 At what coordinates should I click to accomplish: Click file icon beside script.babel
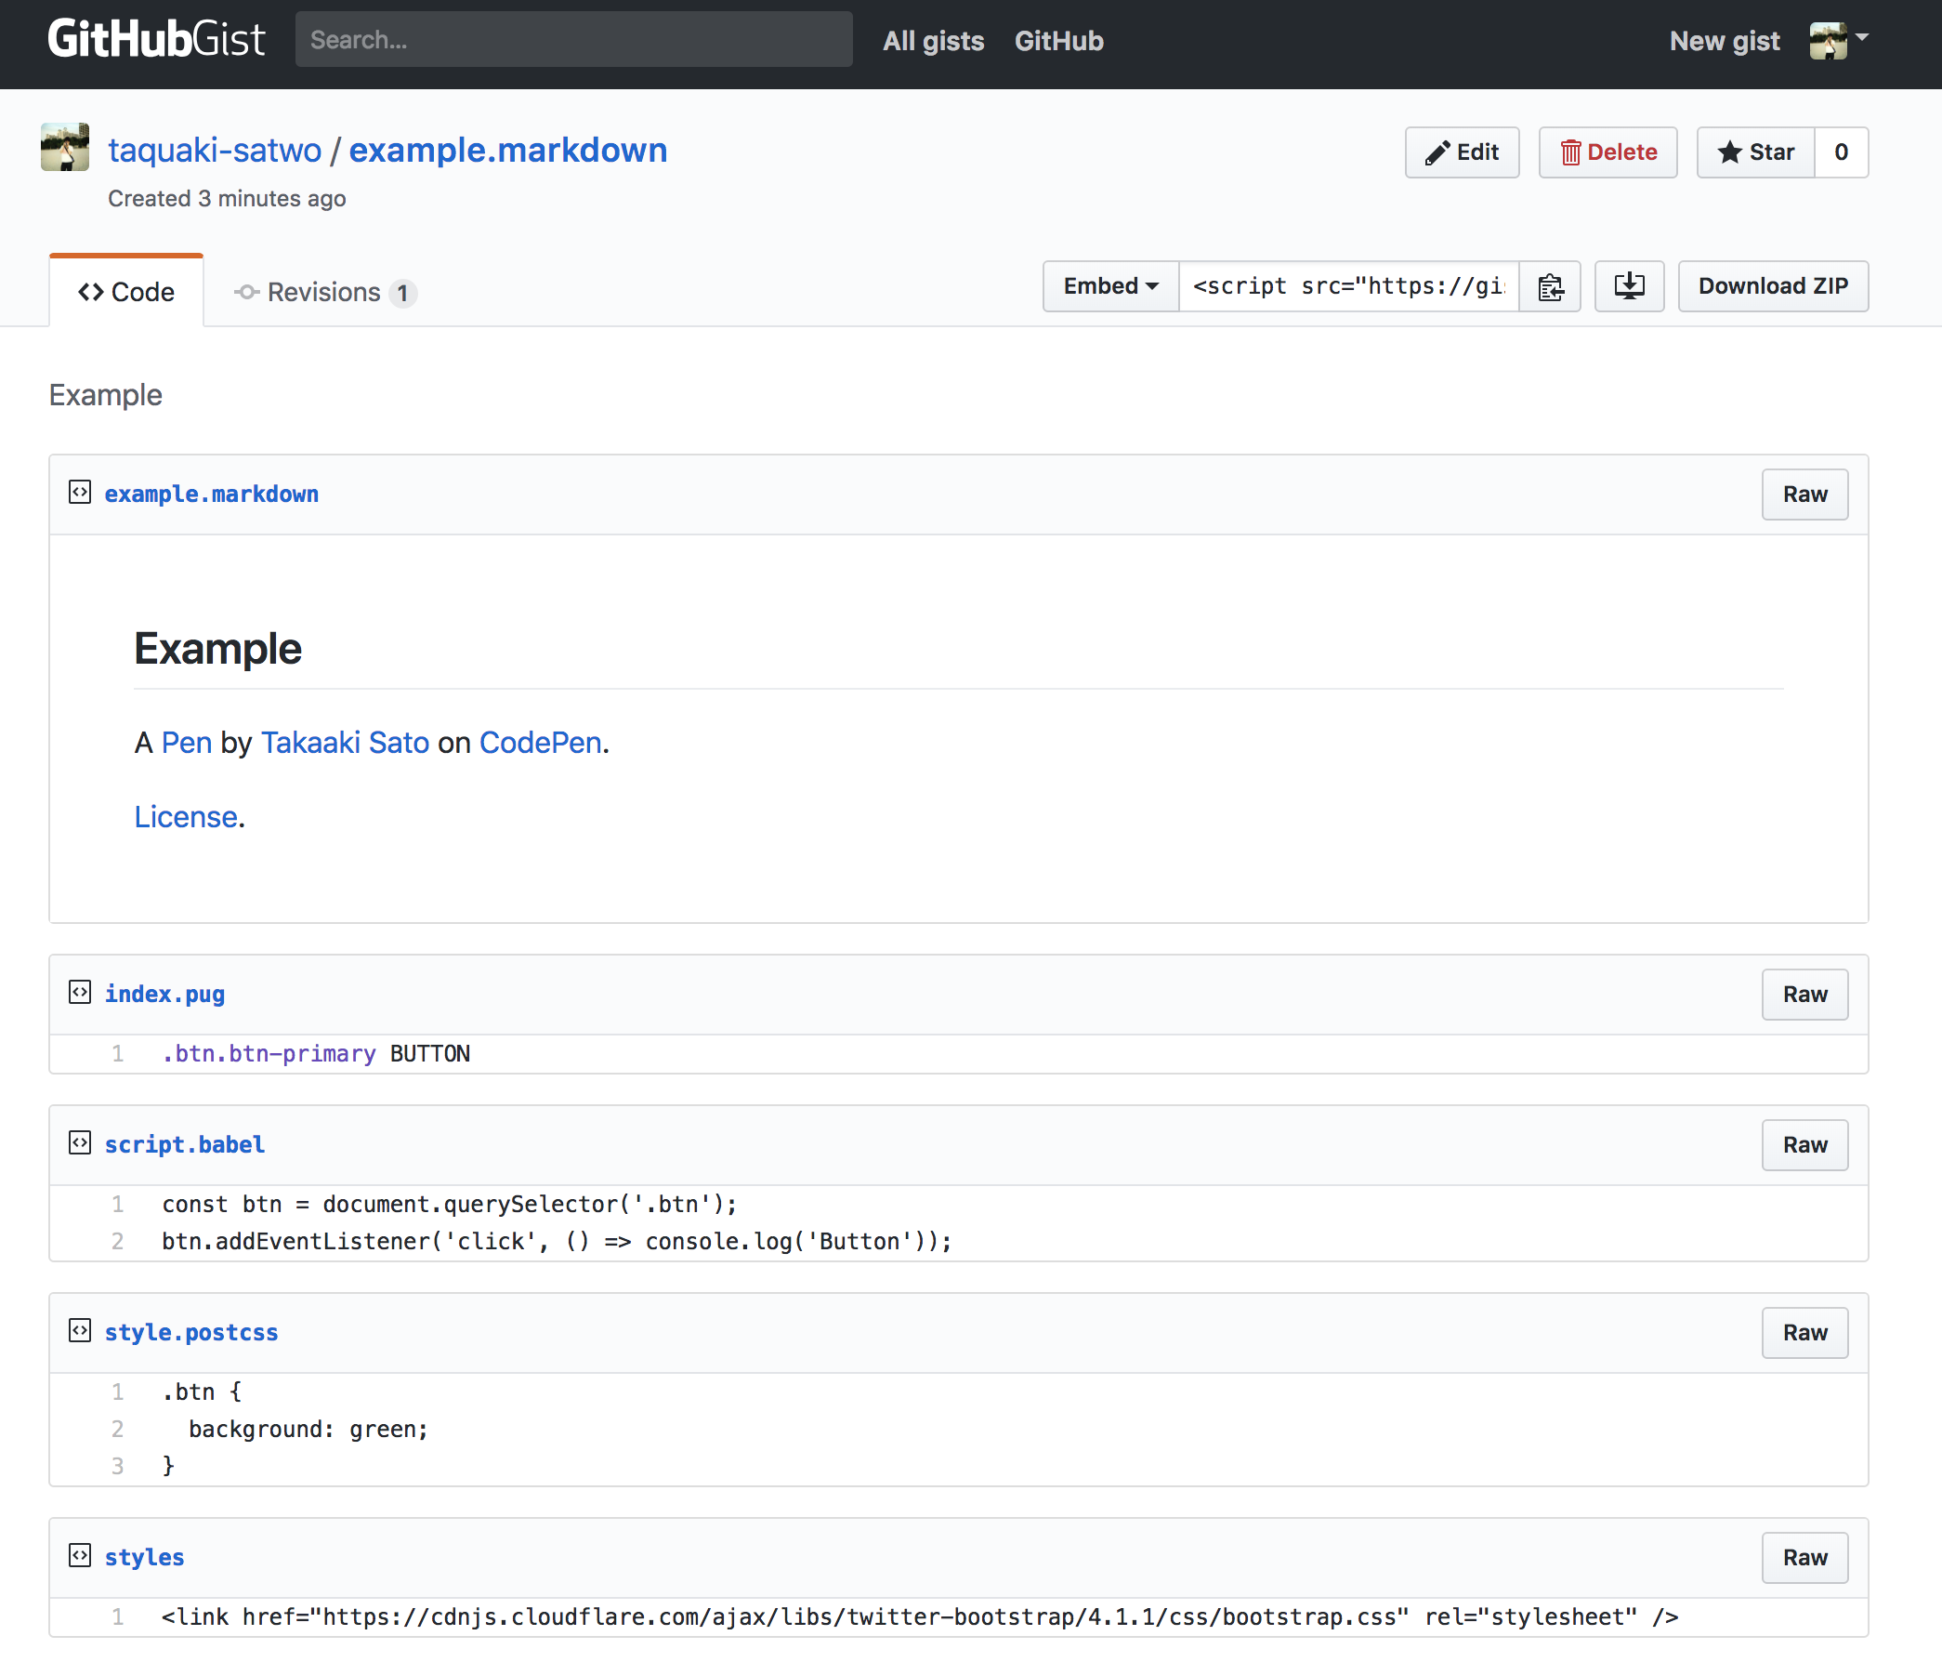[80, 1142]
